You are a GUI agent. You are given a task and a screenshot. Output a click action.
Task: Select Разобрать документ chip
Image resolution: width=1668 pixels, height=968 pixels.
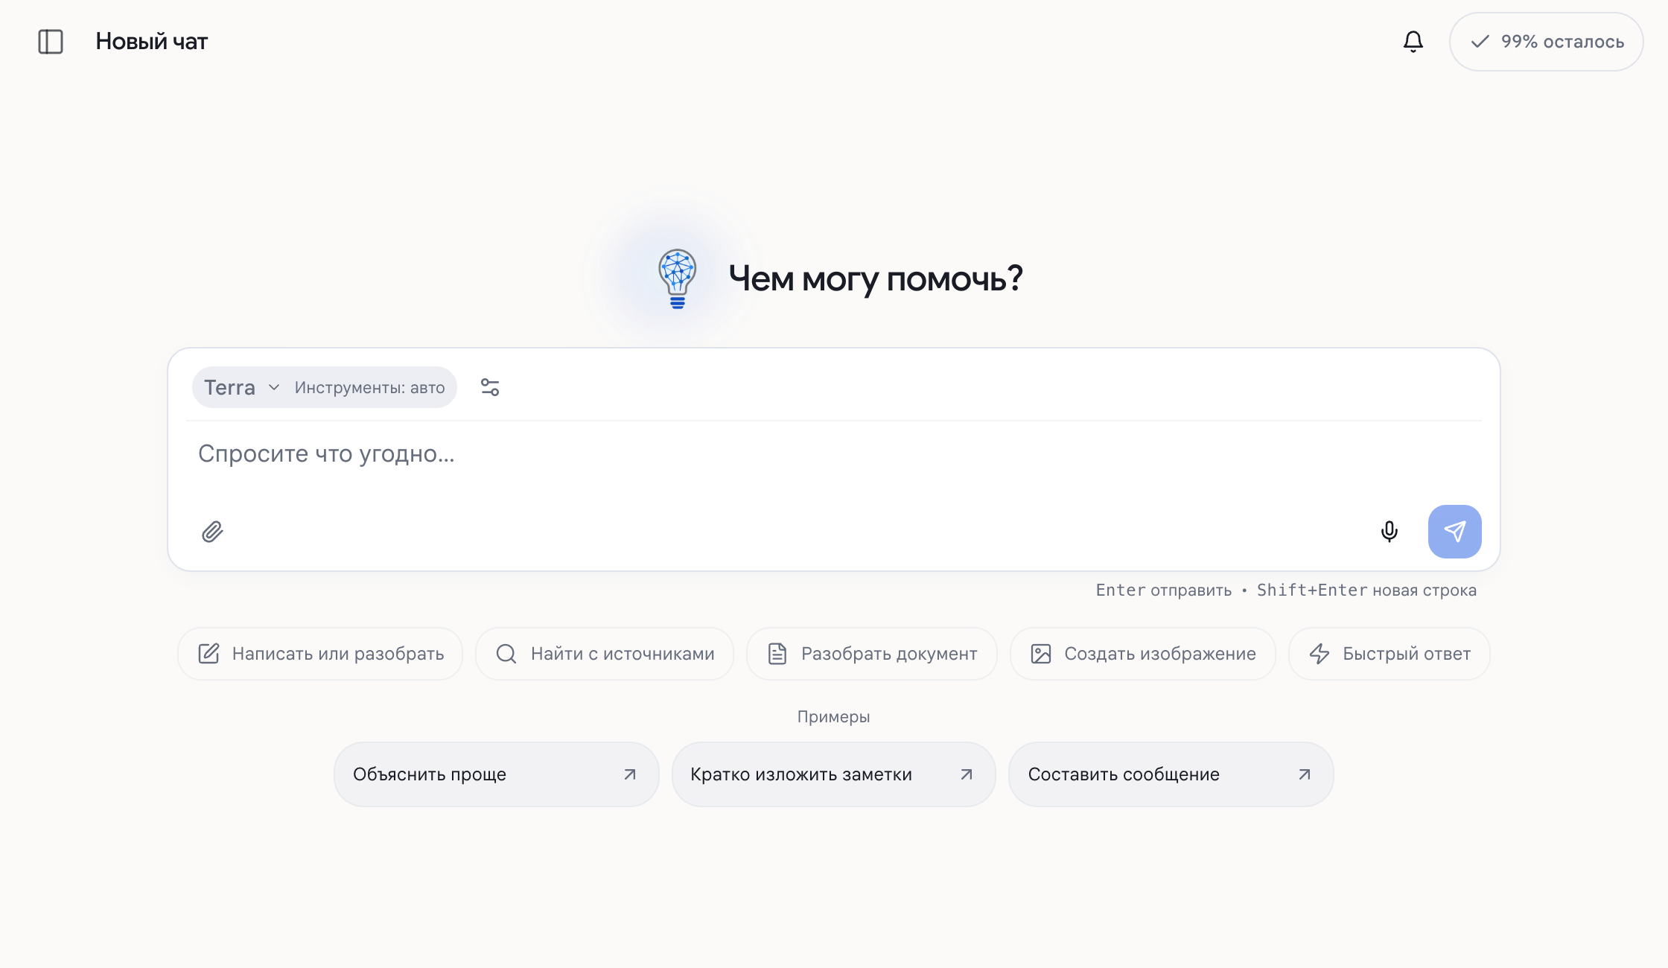click(x=871, y=654)
